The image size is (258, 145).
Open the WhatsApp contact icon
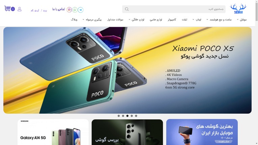click(x=75, y=10)
